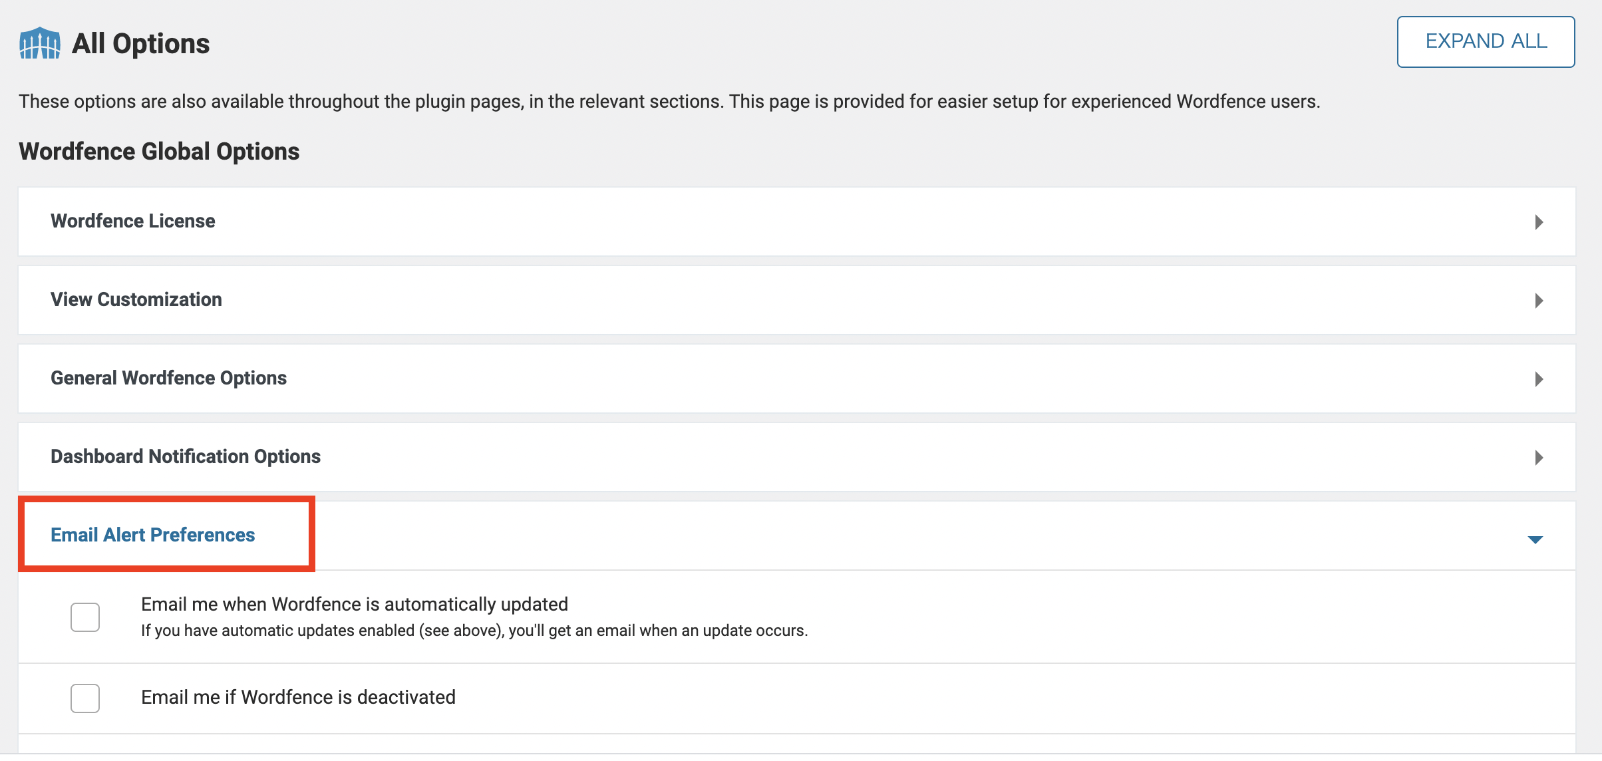The image size is (1602, 761).
Task: Click the automatic updates description text
Action: pos(474,631)
